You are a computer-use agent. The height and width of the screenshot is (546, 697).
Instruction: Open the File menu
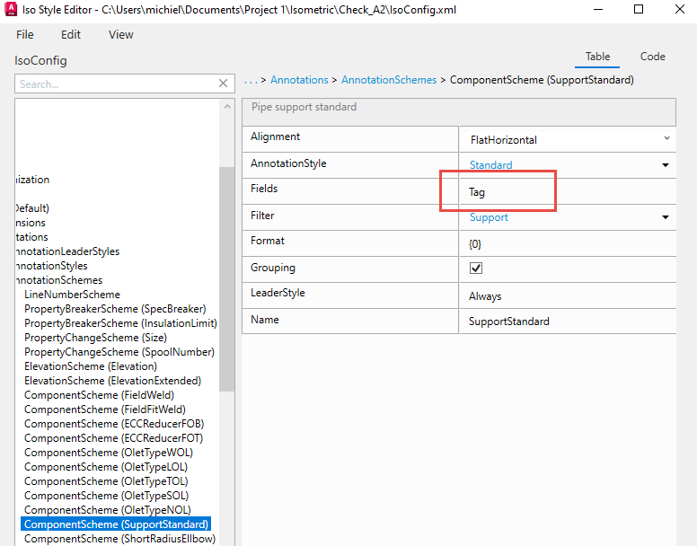pyautogui.click(x=25, y=35)
